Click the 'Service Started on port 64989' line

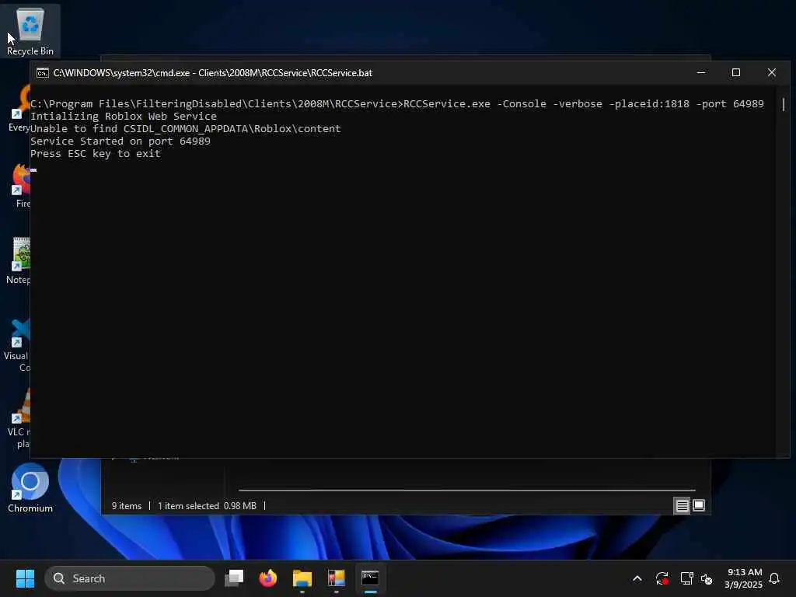120,141
